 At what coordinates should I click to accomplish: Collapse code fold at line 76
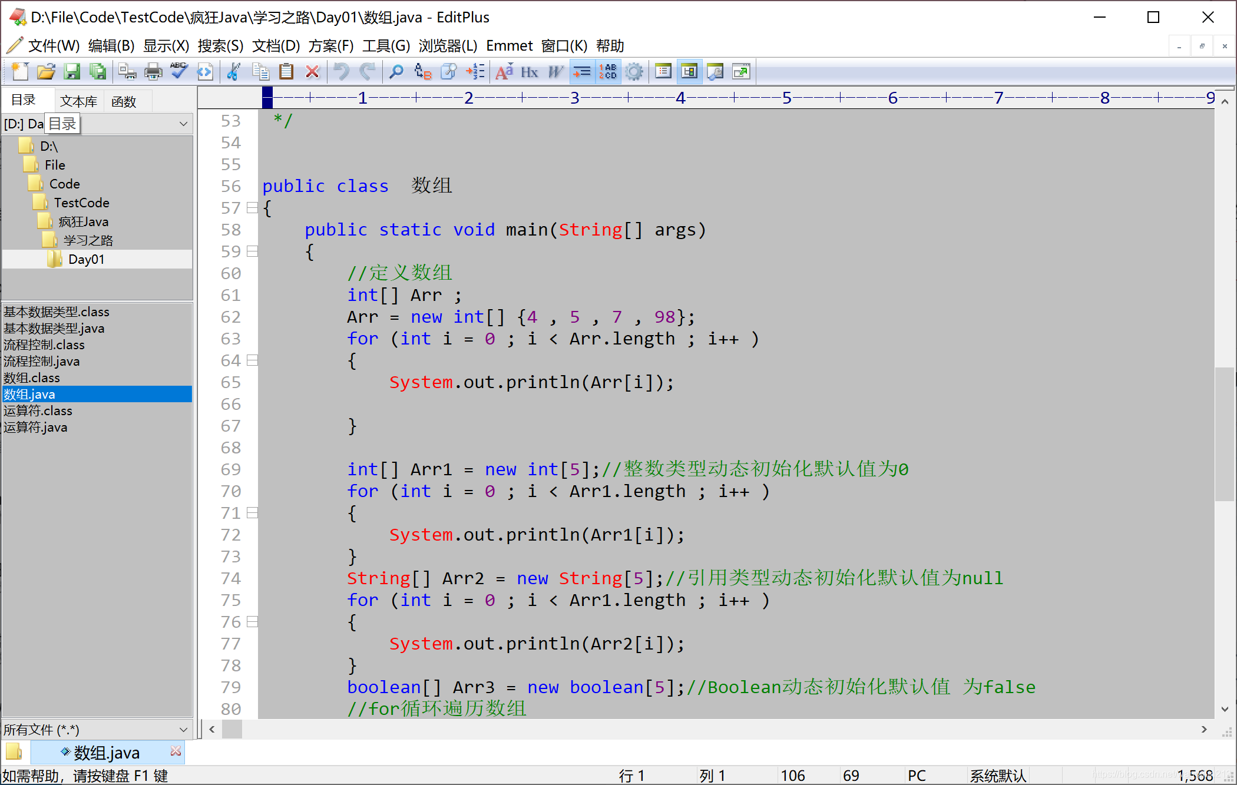[252, 622]
